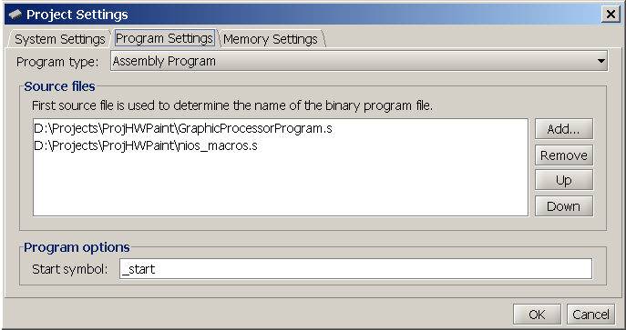Viewport: 626px width, 330px height.
Task: Close the Project Settings window
Action: [x=611, y=15]
